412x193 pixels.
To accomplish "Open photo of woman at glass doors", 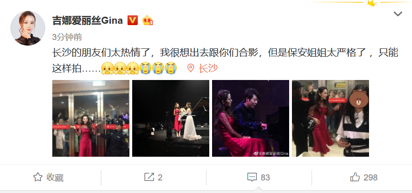I will (x=91, y=118).
